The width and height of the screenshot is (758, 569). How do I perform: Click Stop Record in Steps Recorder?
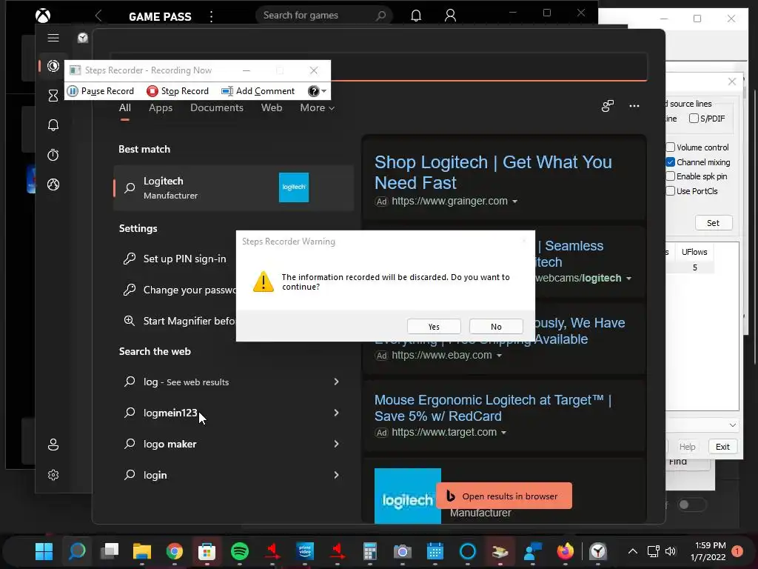(x=178, y=91)
